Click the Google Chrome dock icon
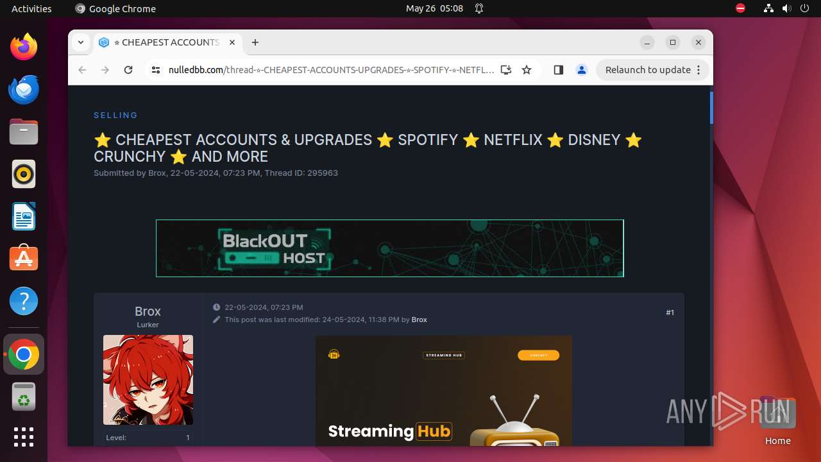This screenshot has width=821, height=462. [24, 355]
